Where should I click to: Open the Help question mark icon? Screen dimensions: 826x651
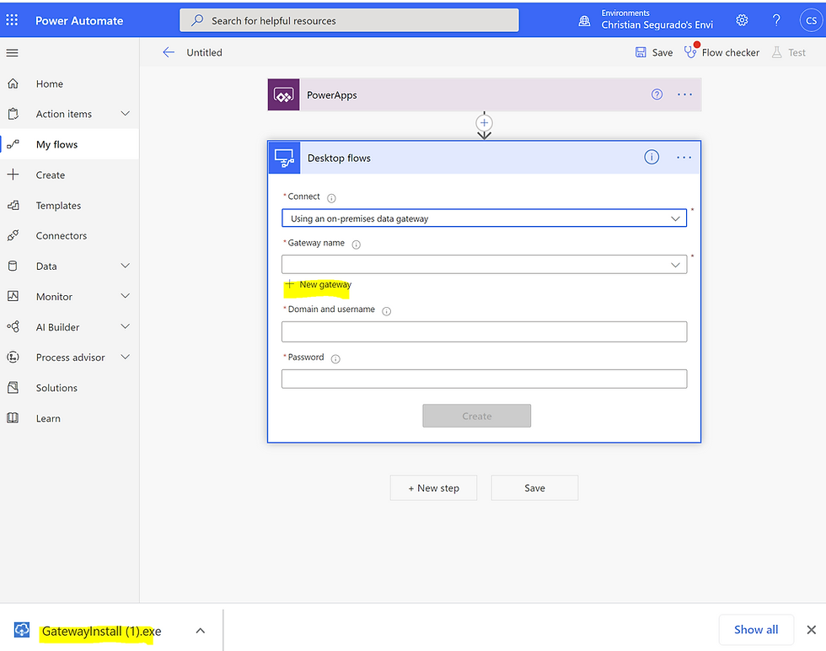click(x=776, y=20)
